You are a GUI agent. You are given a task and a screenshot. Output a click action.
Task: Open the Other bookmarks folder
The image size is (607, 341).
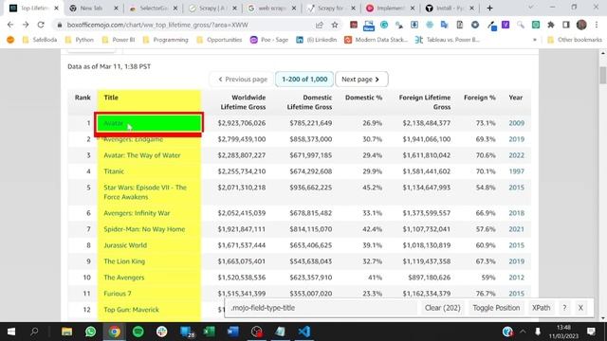[575, 40]
